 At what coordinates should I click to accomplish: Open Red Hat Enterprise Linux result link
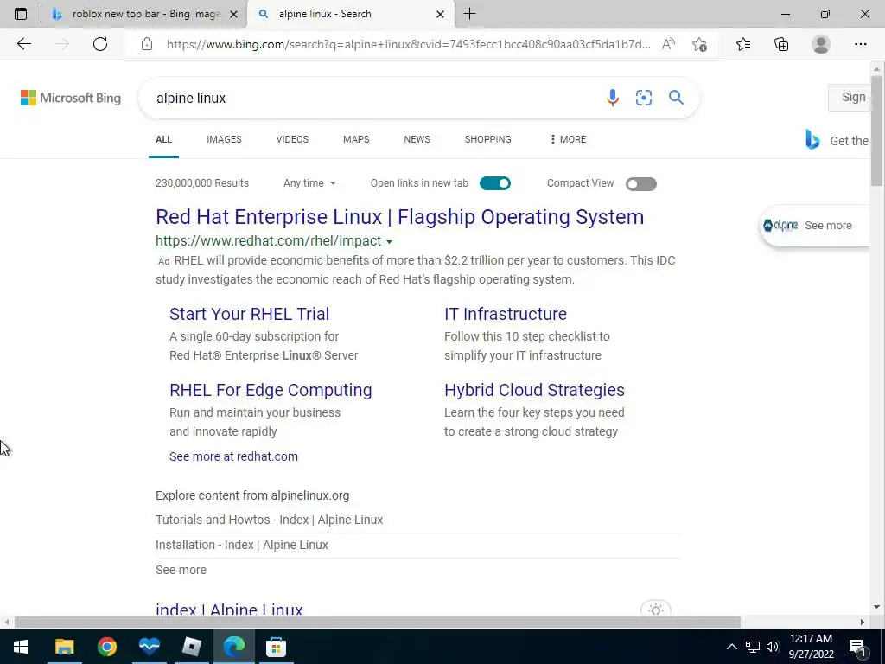[x=399, y=217]
